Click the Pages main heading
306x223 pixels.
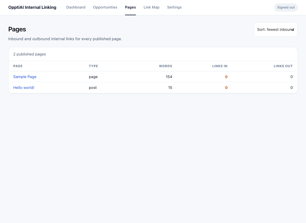17,29
